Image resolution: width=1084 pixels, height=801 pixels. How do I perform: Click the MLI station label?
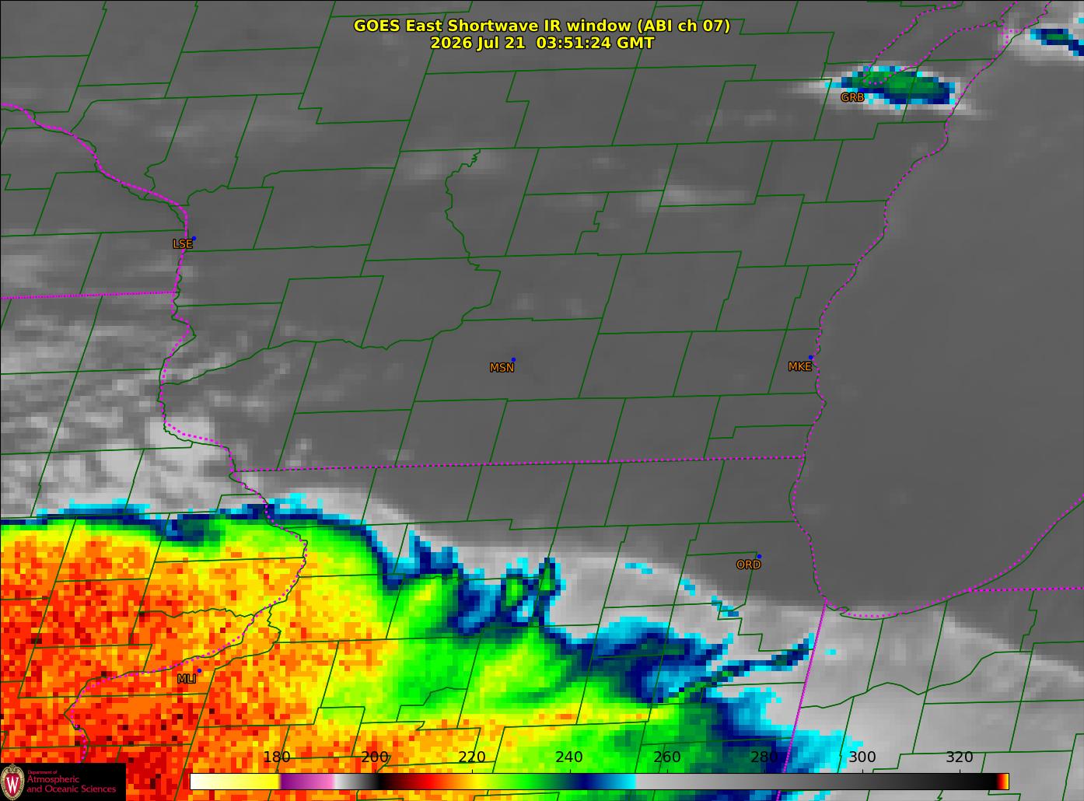187,679
